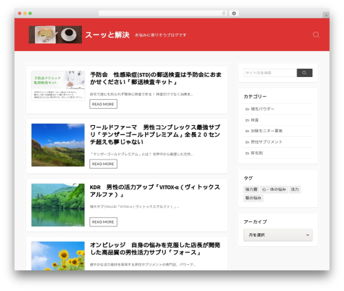The height and width of the screenshot is (291, 344).
Task: Open the ワールドファーマ テンザーゴールドプレミアム post title
Action: coord(155,134)
